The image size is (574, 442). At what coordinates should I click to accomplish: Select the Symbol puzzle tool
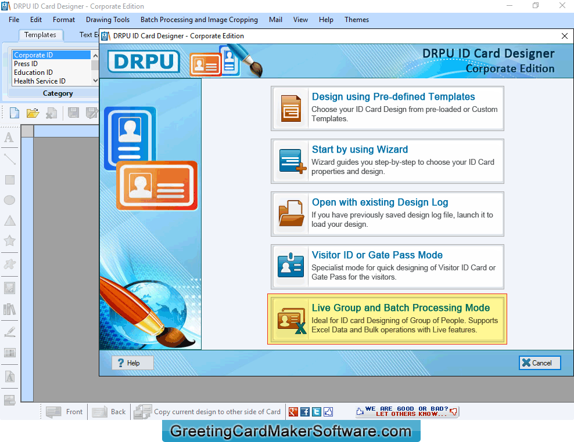[x=9, y=264]
